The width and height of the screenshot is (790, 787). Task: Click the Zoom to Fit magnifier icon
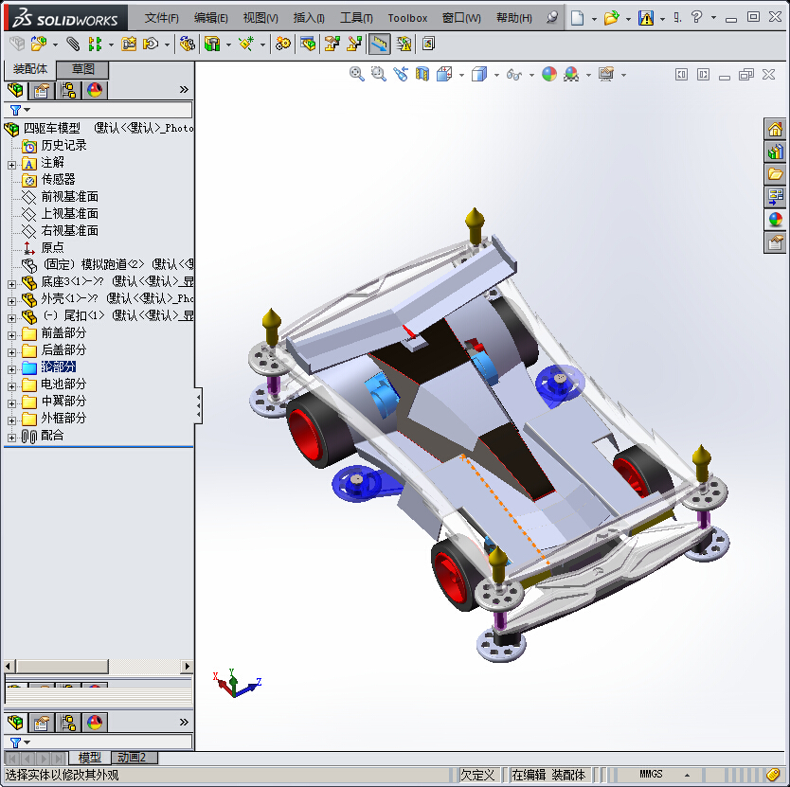coord(357,75)
